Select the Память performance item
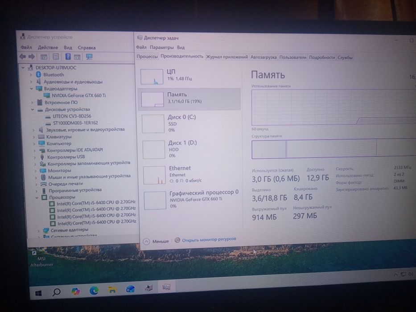Viewport: 416px width, 312px height. [189, 99]
